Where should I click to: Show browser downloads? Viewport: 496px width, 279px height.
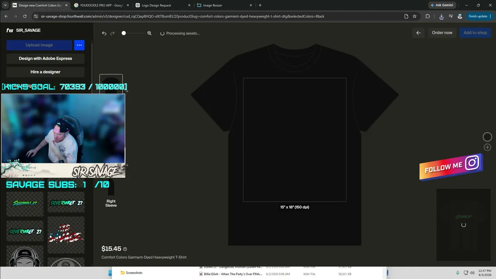pos(441,16)
